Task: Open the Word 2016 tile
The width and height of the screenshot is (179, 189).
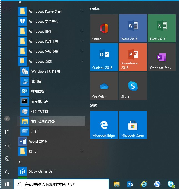Action: pos(133,28)
